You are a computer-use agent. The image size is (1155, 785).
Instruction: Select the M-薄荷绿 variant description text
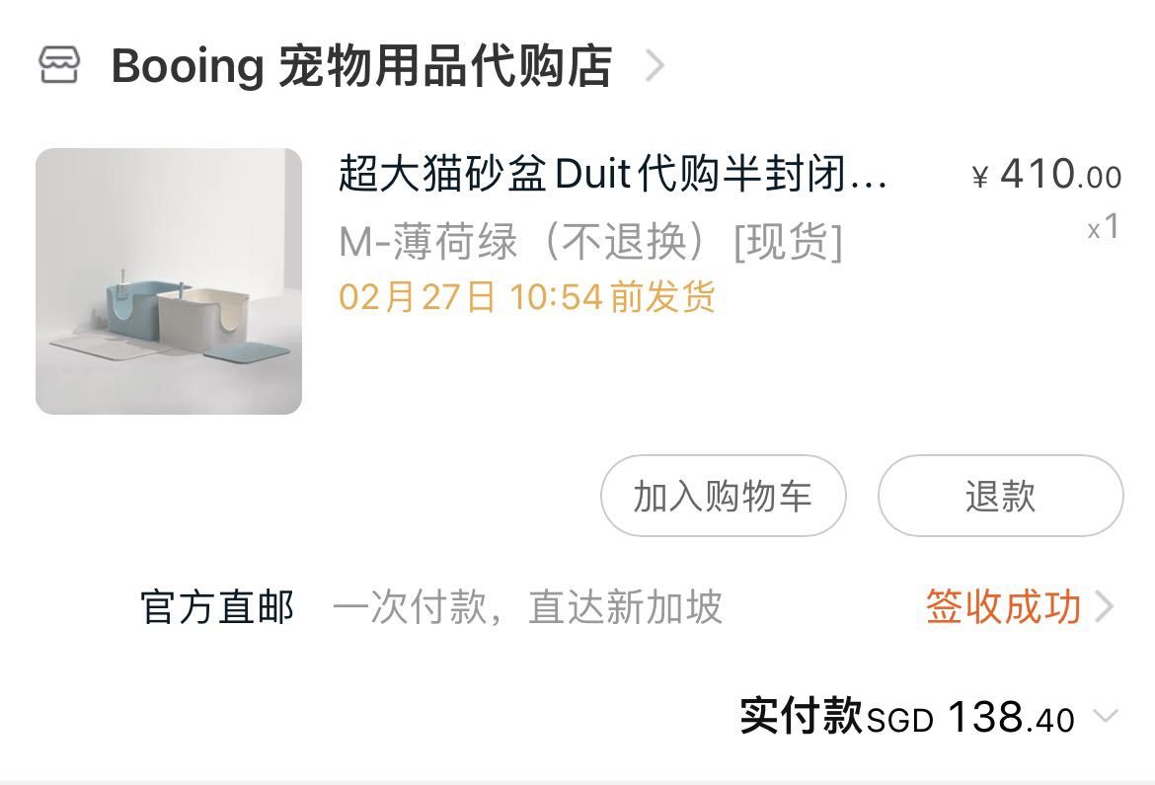coord(590,240)
